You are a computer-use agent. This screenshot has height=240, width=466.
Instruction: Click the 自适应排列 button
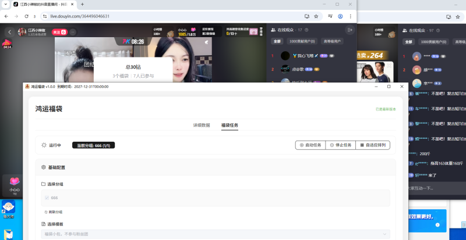[x=373, y=145]
